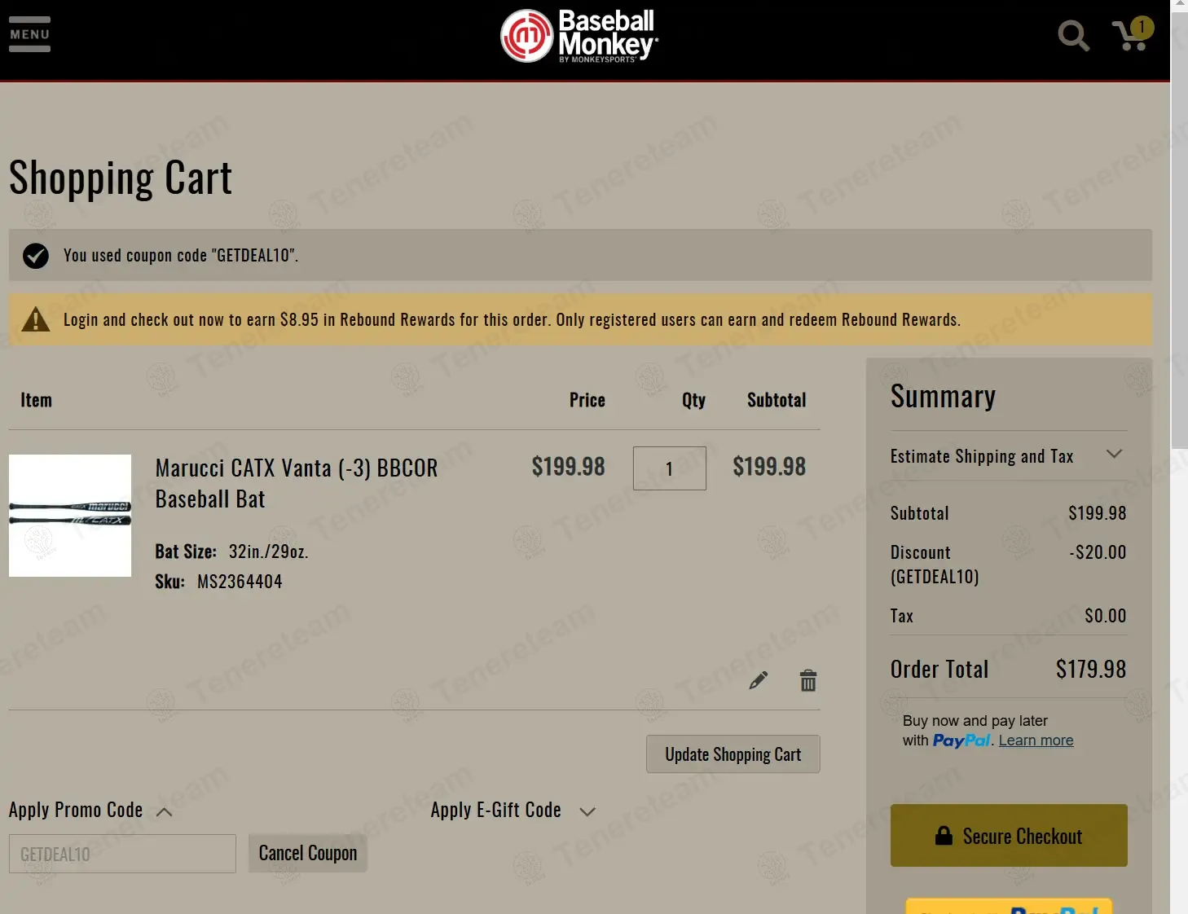Click the GETDEAL10 promo code field

(122, 854)
